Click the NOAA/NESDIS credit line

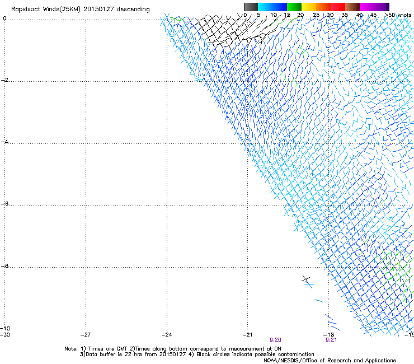(330, 361)
